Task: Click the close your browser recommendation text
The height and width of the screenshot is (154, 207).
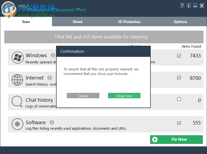Action: click(x=101, y=71)
